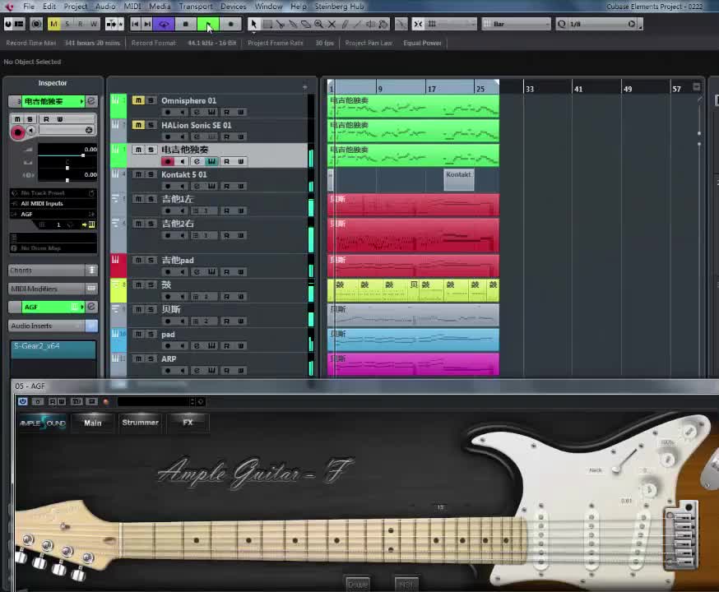Toggle monitor on 电吉他独奏 track

click(x=183, y=161)
